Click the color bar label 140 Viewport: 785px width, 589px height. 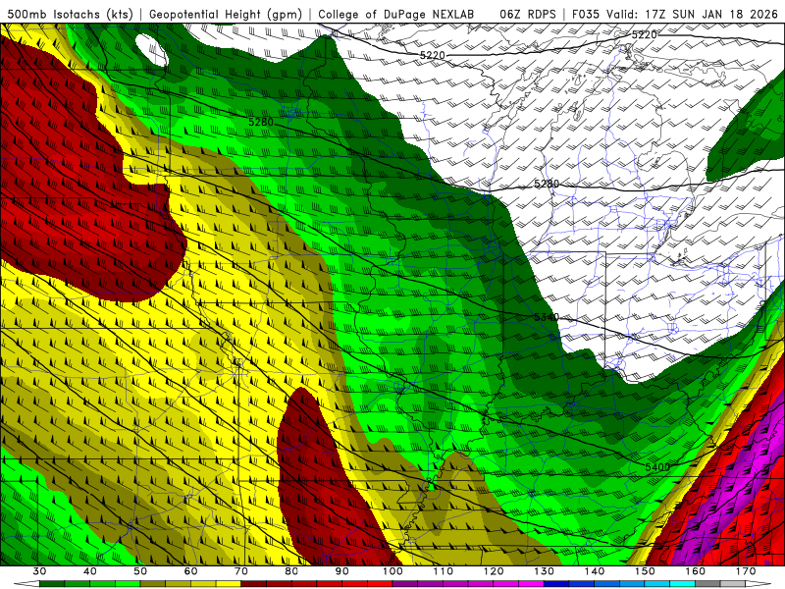pyautogui.click(x=595, y=571)
